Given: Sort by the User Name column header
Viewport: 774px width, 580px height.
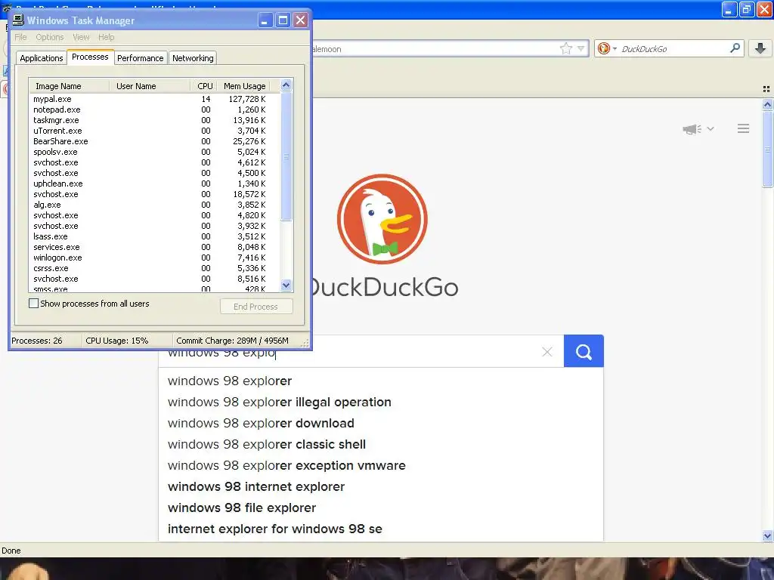Looking at the screenshot, I should (150, 86).
